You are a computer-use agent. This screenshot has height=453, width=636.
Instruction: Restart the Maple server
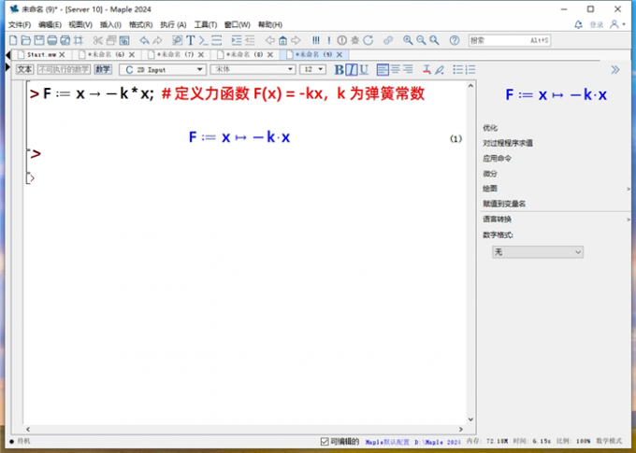point(368,40)
